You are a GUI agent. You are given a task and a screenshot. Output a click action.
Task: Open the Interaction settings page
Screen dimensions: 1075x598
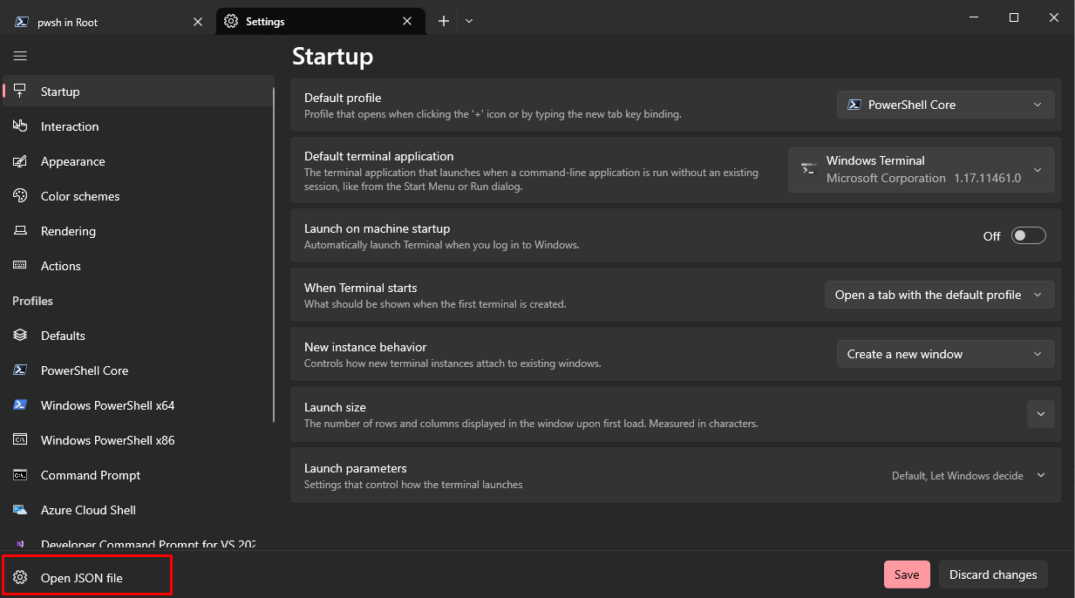click(x=139, y=126)
